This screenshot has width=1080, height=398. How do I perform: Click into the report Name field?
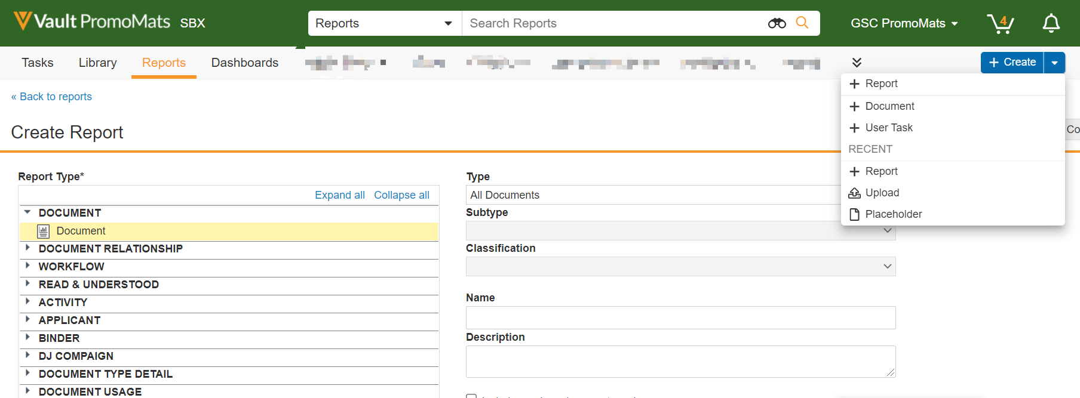coord(680,318)
